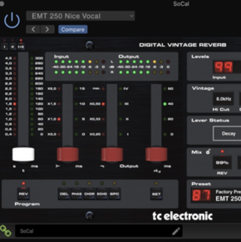
Task: Click the Vintage section heading
Action: point(203,88)
